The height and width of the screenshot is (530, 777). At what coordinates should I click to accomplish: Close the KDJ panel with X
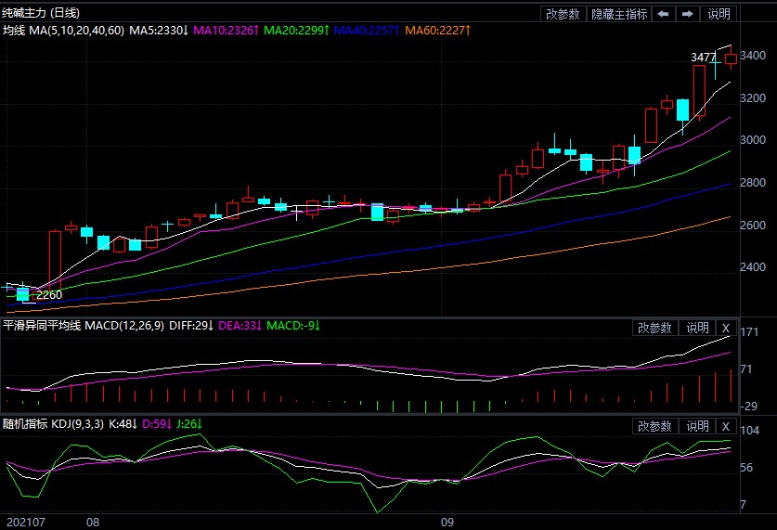(726, 426)
